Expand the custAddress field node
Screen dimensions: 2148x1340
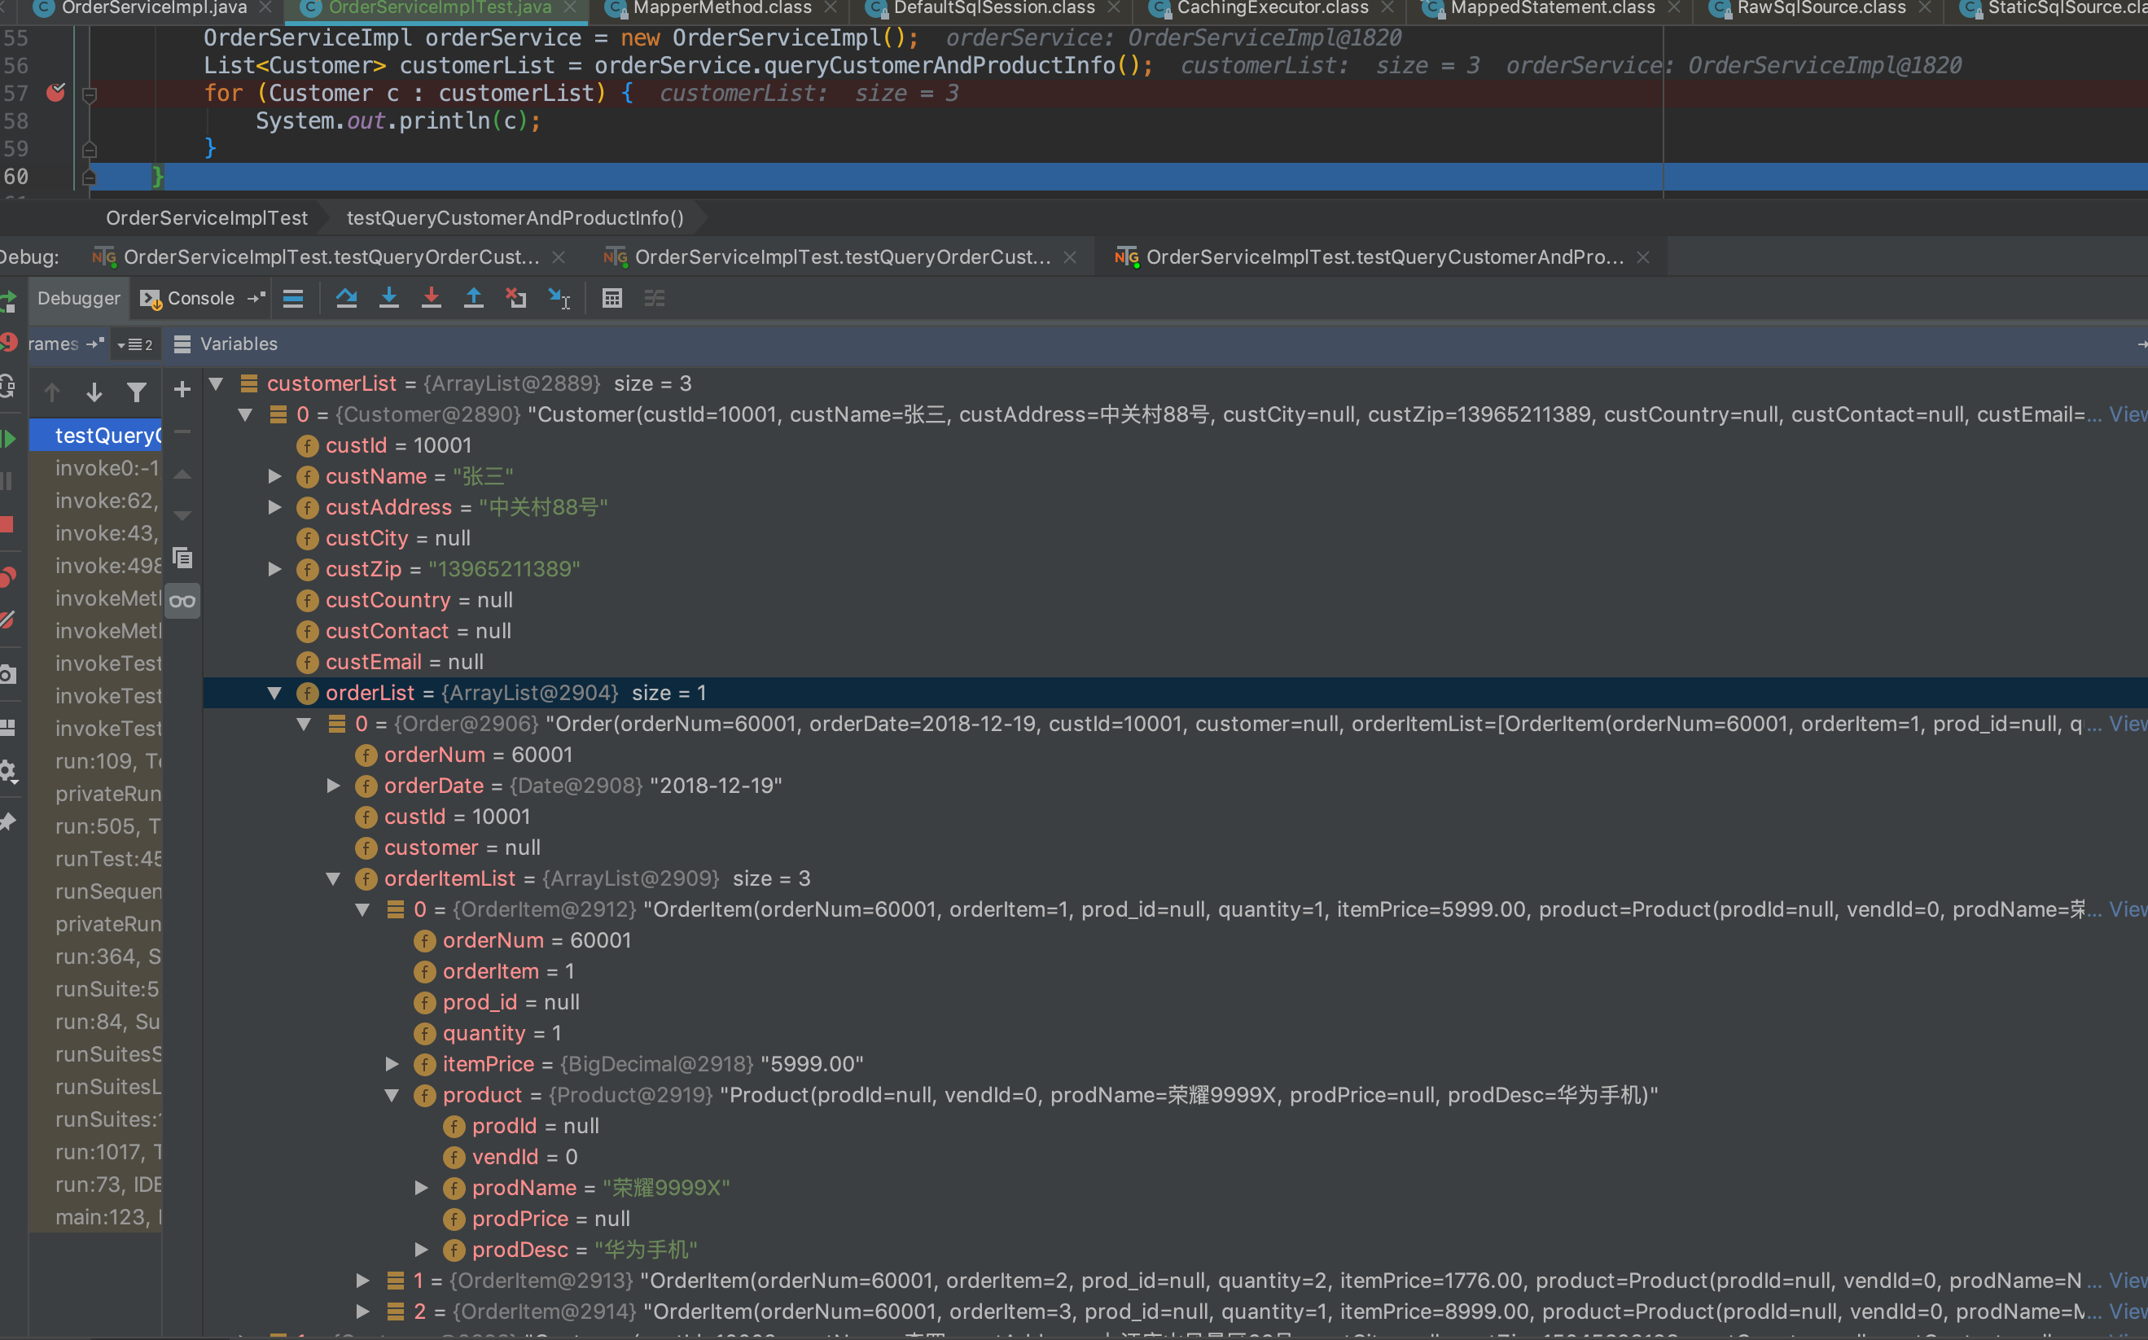tap(274, 507)
